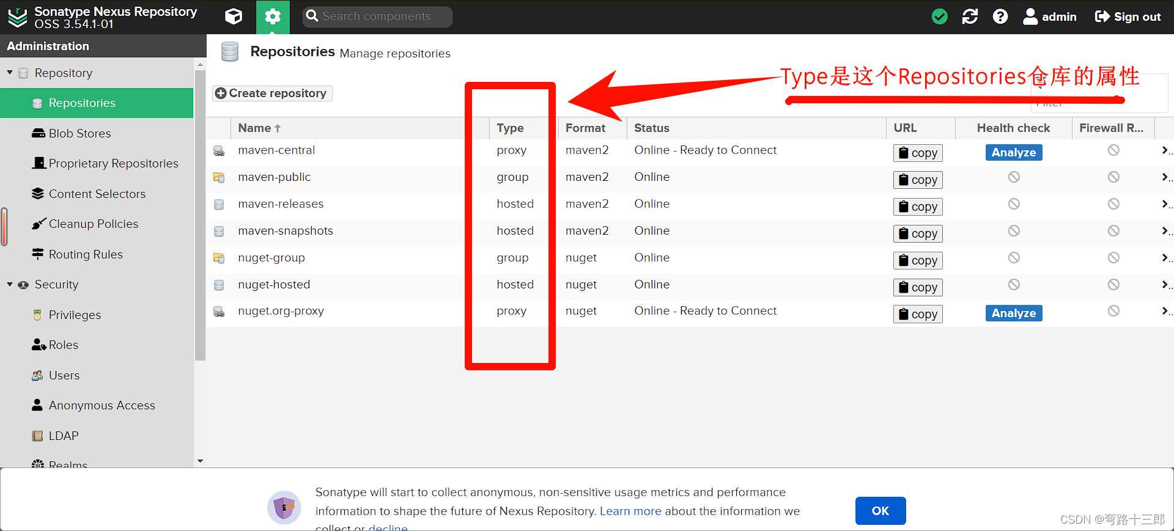Refresh the page with the refresh icon
This screenshot has height=531, width=1174.
[970, 16]
